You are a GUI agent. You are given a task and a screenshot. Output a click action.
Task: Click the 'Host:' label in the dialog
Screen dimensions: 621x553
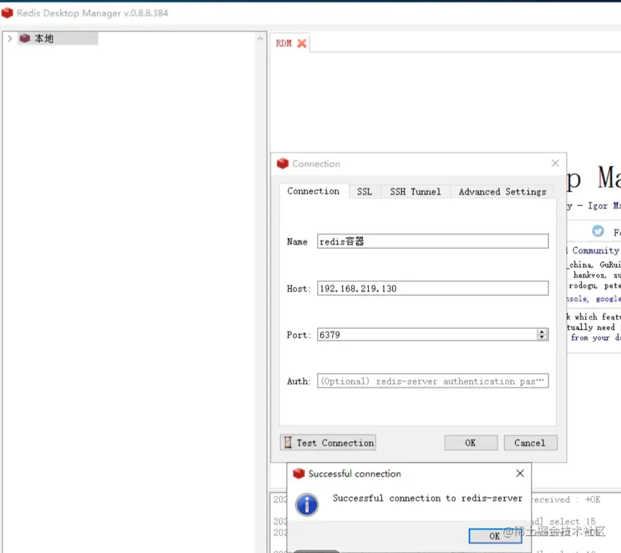tap(299, 289)
